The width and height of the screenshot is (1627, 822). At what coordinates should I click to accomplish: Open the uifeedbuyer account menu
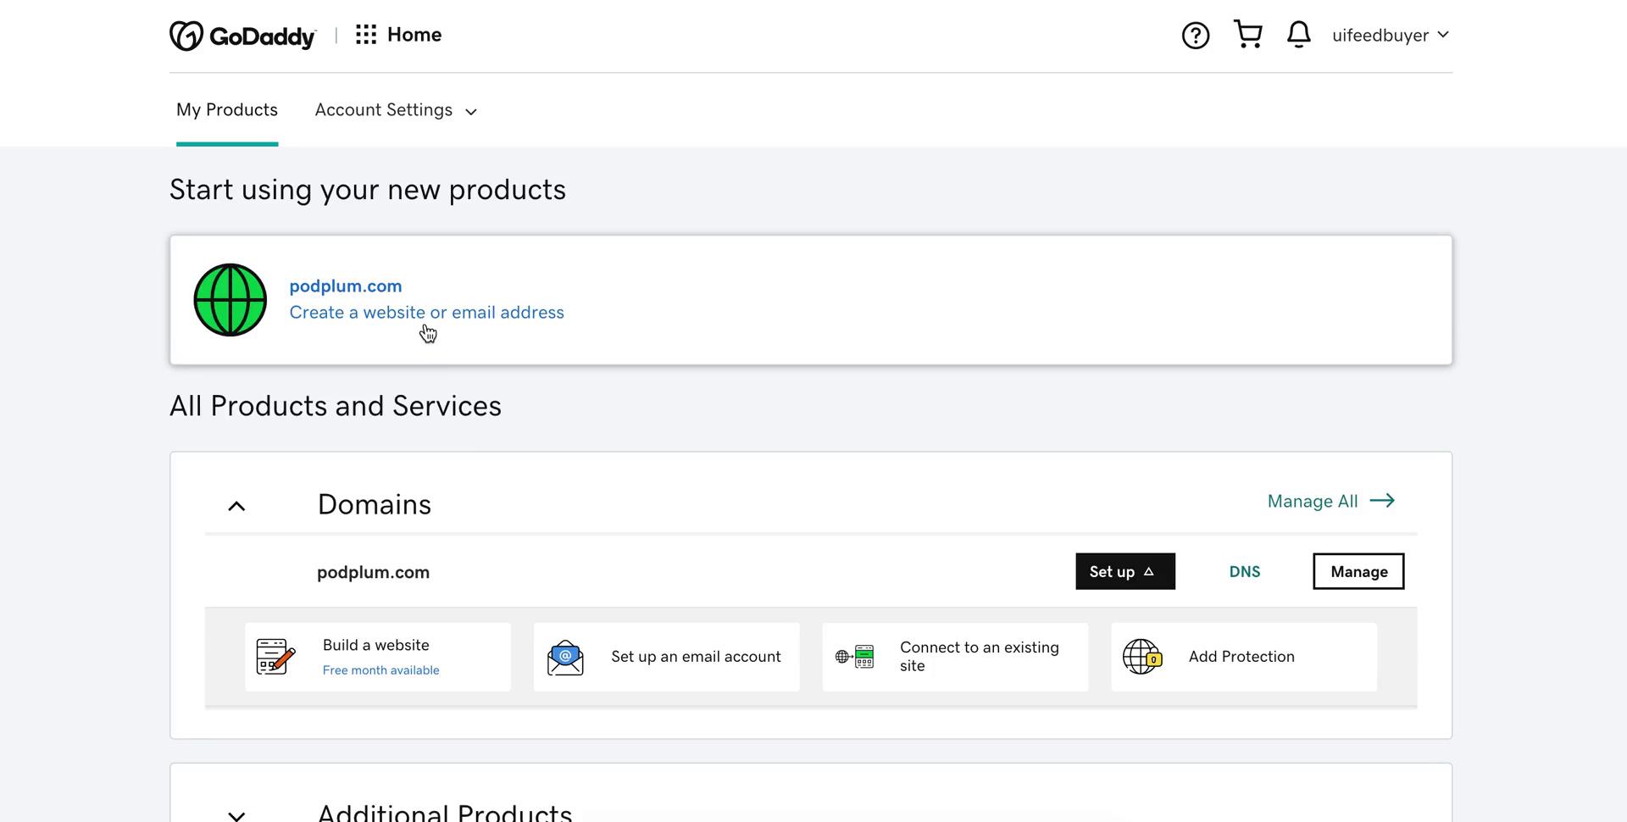1391,35
